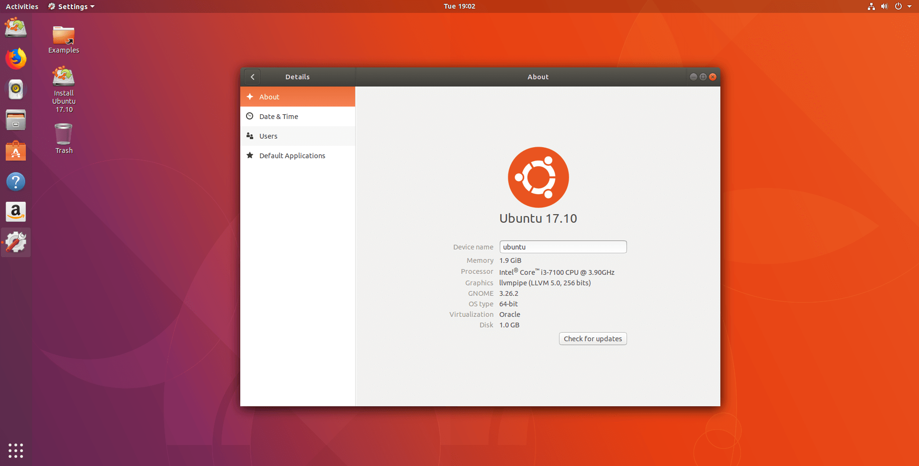Image resolution: width=919 pixels, height=466 pixels.
Task: Click the star icon beside Default Applications
Action: (250, 155)
